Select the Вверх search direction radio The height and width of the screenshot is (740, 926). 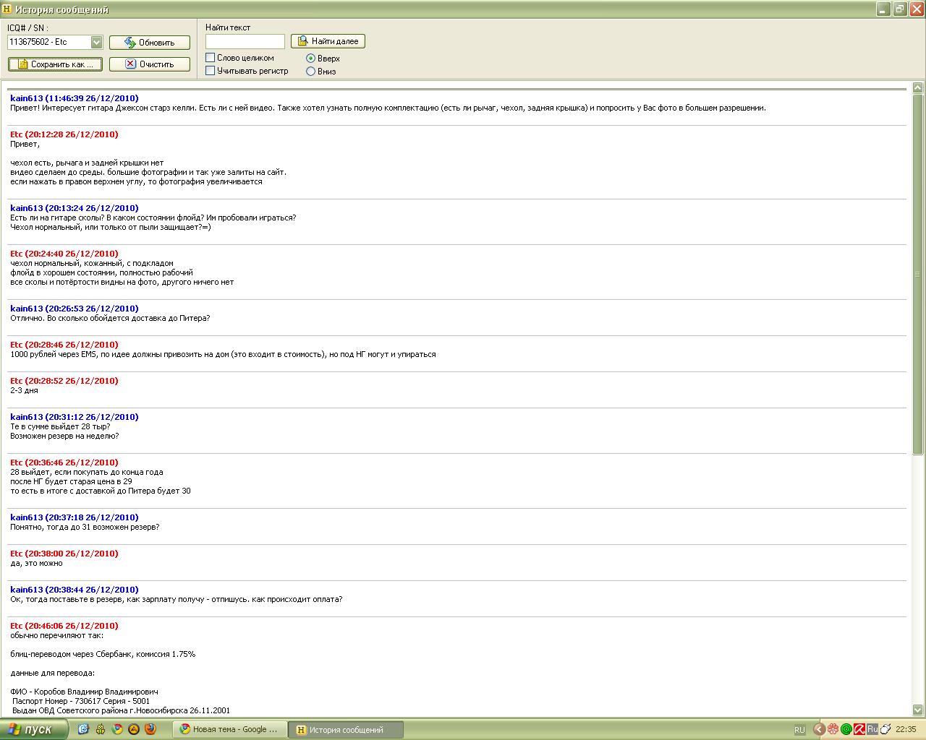[x=311, y=59]
